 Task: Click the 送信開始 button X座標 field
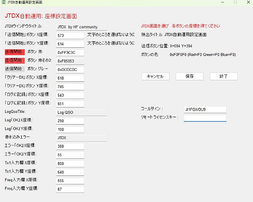pyautogui.click(x=70, y=35)
